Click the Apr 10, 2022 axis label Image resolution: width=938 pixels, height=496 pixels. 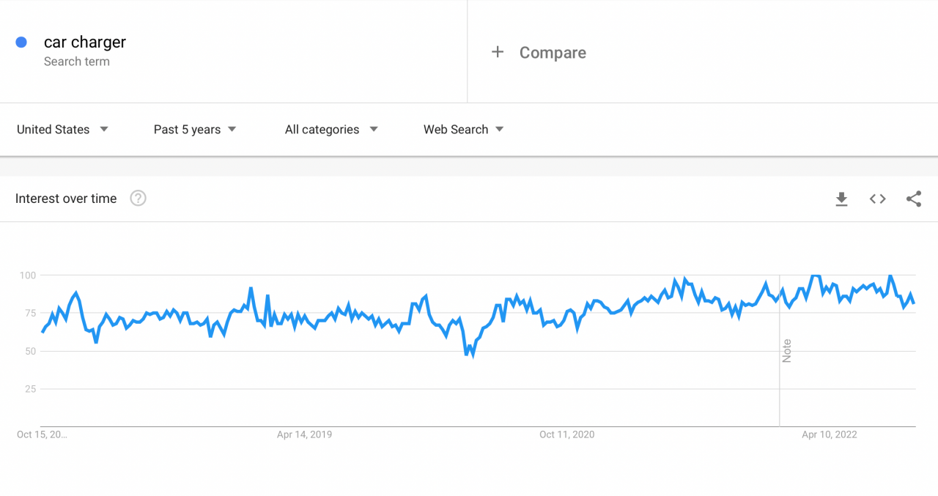(829, 434)
